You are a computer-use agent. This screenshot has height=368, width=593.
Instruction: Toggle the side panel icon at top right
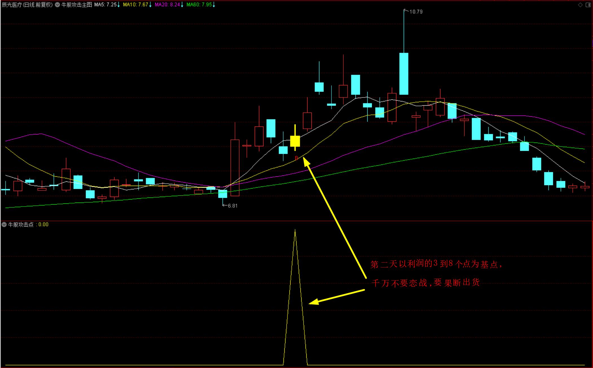(x=588, y=5)
